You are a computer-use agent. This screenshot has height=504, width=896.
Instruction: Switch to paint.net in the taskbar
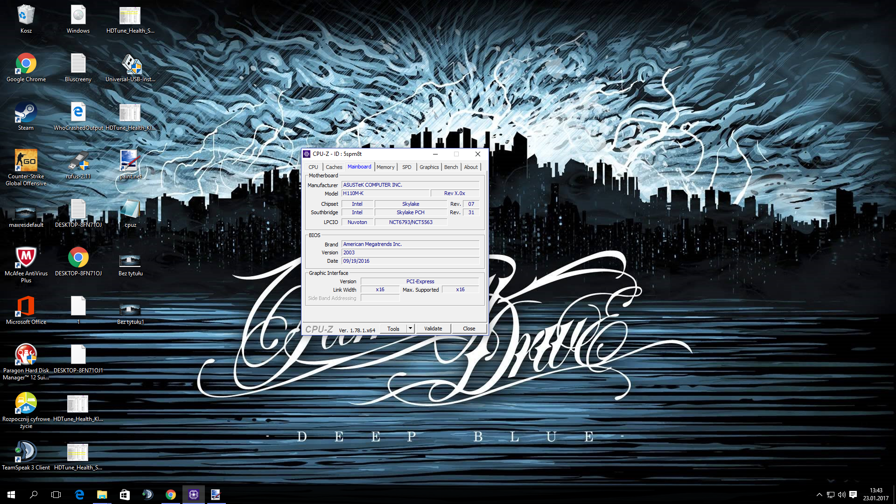pos(216,495)
